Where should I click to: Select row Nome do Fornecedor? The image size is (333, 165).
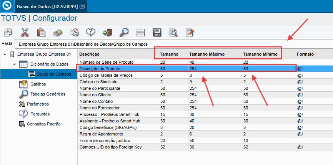(206, 108)
